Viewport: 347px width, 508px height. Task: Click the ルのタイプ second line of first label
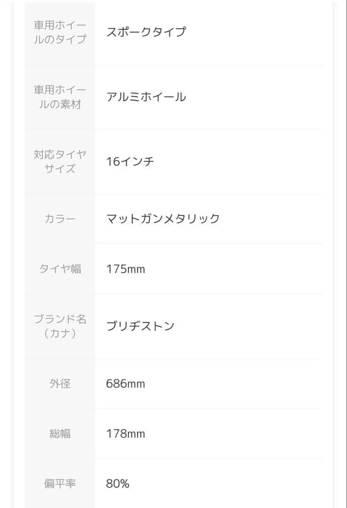[x=60, y=40]
